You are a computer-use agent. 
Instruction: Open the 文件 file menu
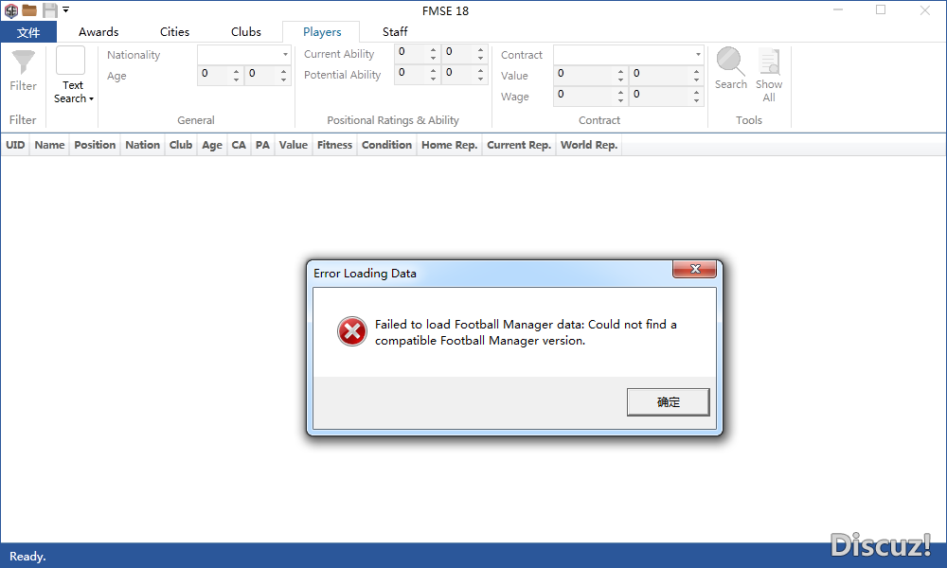click(x=28, y=32)
